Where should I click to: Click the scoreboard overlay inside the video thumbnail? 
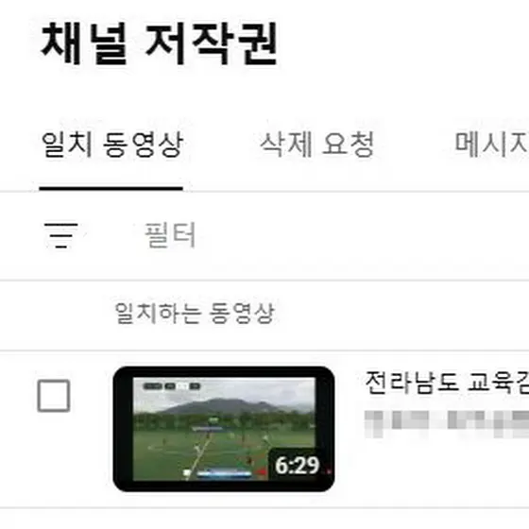(x=172, y=386)
